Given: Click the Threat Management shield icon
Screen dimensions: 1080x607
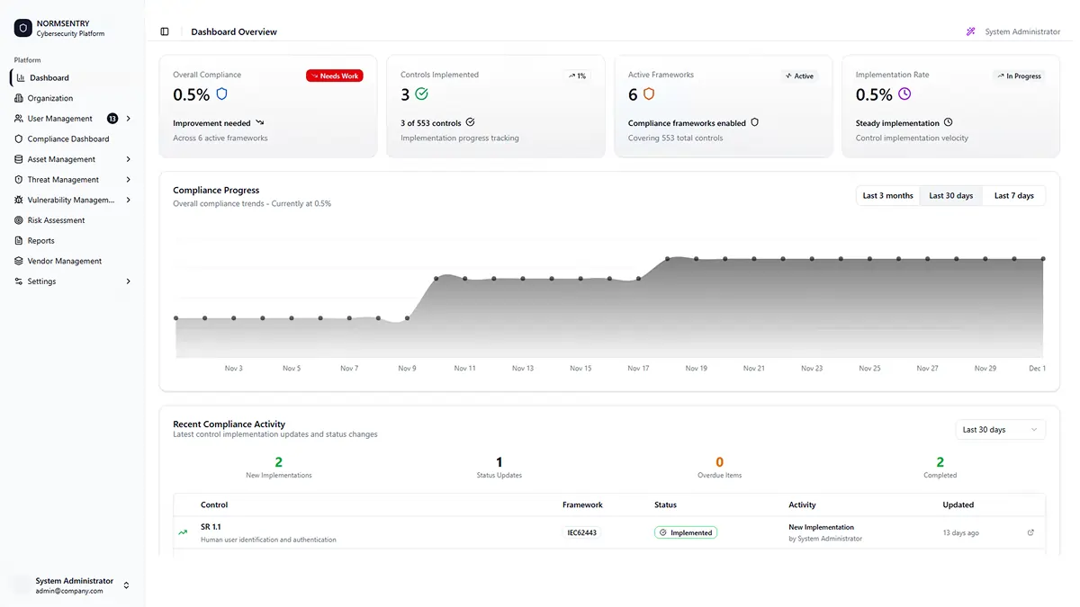Looking at the screenshot, I should coord(19,180).
